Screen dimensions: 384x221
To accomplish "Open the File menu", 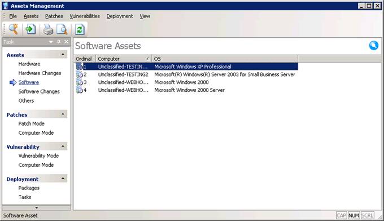I will click(13, 16).
